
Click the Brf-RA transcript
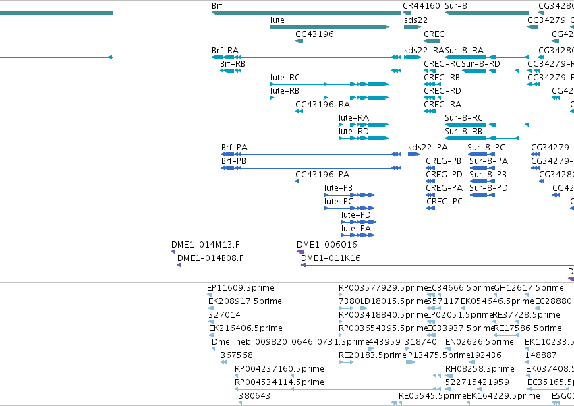pyautogui.click(x=306, y=57)
